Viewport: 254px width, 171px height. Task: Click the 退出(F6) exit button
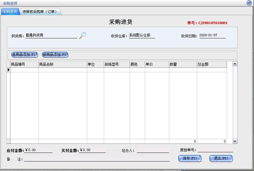pos(221,159)
